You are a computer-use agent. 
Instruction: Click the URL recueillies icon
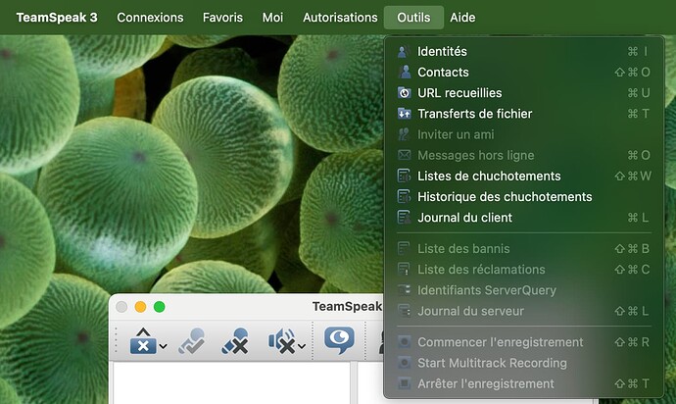404,93
